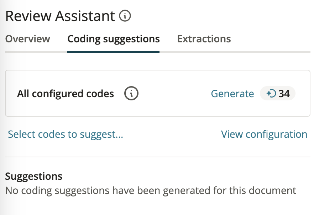Click the Review Assistant panel title
Image resolution: width=319 pixels, height=215 pixels.
point(60,16)
